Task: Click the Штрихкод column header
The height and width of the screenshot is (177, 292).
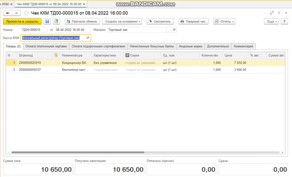Action: [35, 56]
